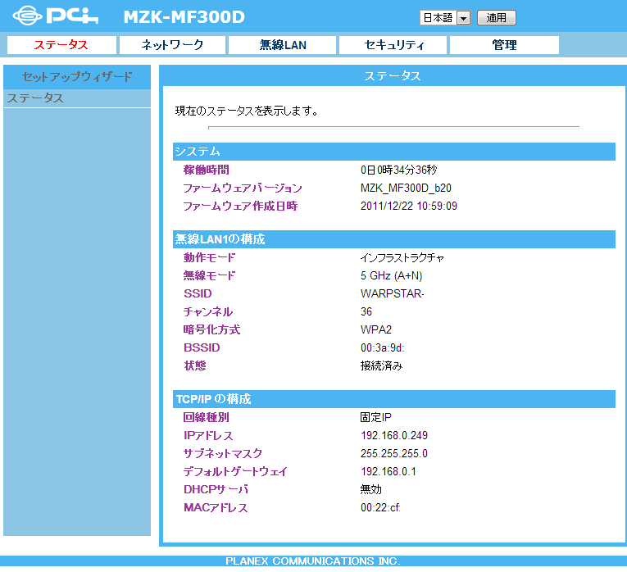Select ステータス in the left sidebar
The image size is (627, 572).
point(77,98)
